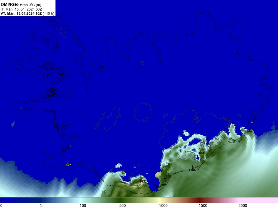Select the VT: Mán. 15.04.2024 10Z line

(x=21, y=14)
